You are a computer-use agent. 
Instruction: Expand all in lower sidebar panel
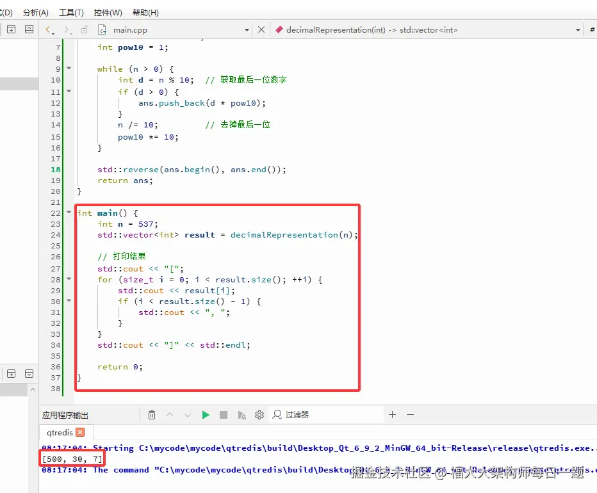click(12, 373)
